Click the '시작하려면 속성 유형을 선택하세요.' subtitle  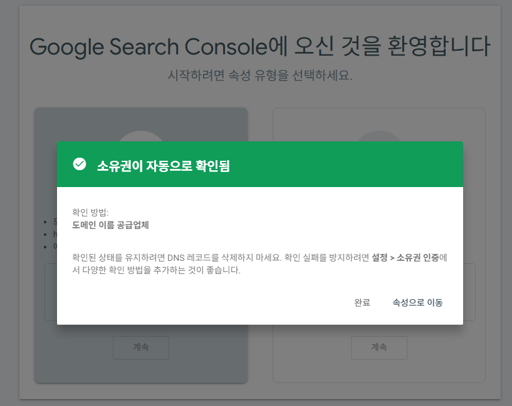tap(260, 75)
